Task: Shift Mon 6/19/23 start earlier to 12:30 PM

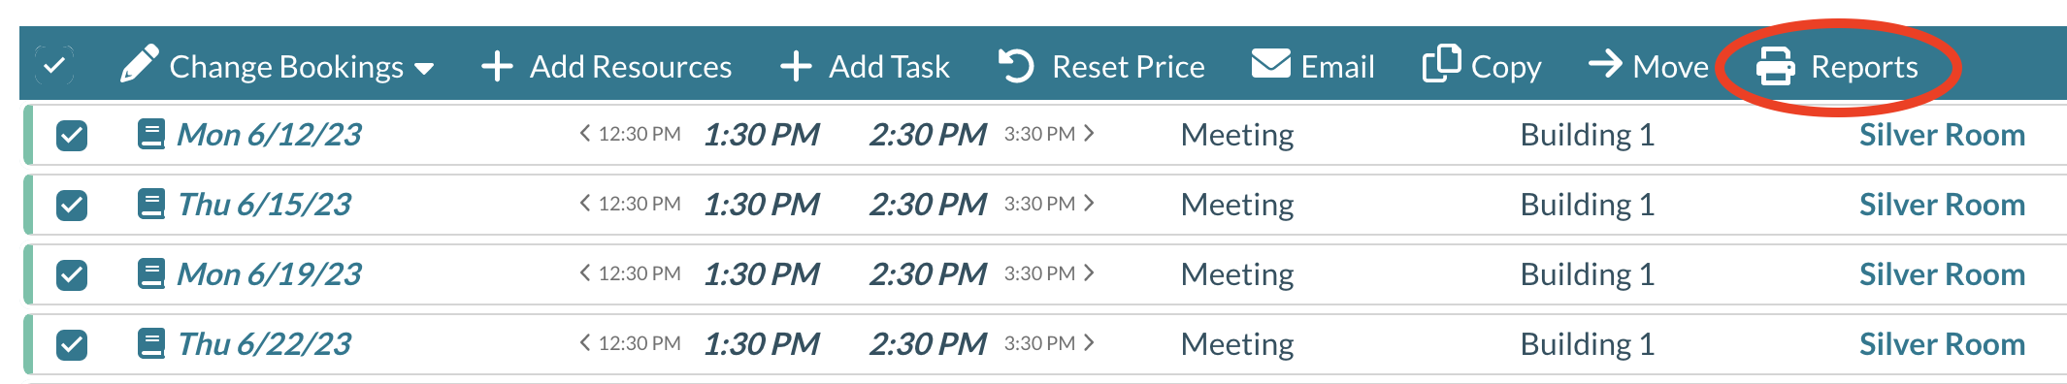Action: click(x=631, y=273)
